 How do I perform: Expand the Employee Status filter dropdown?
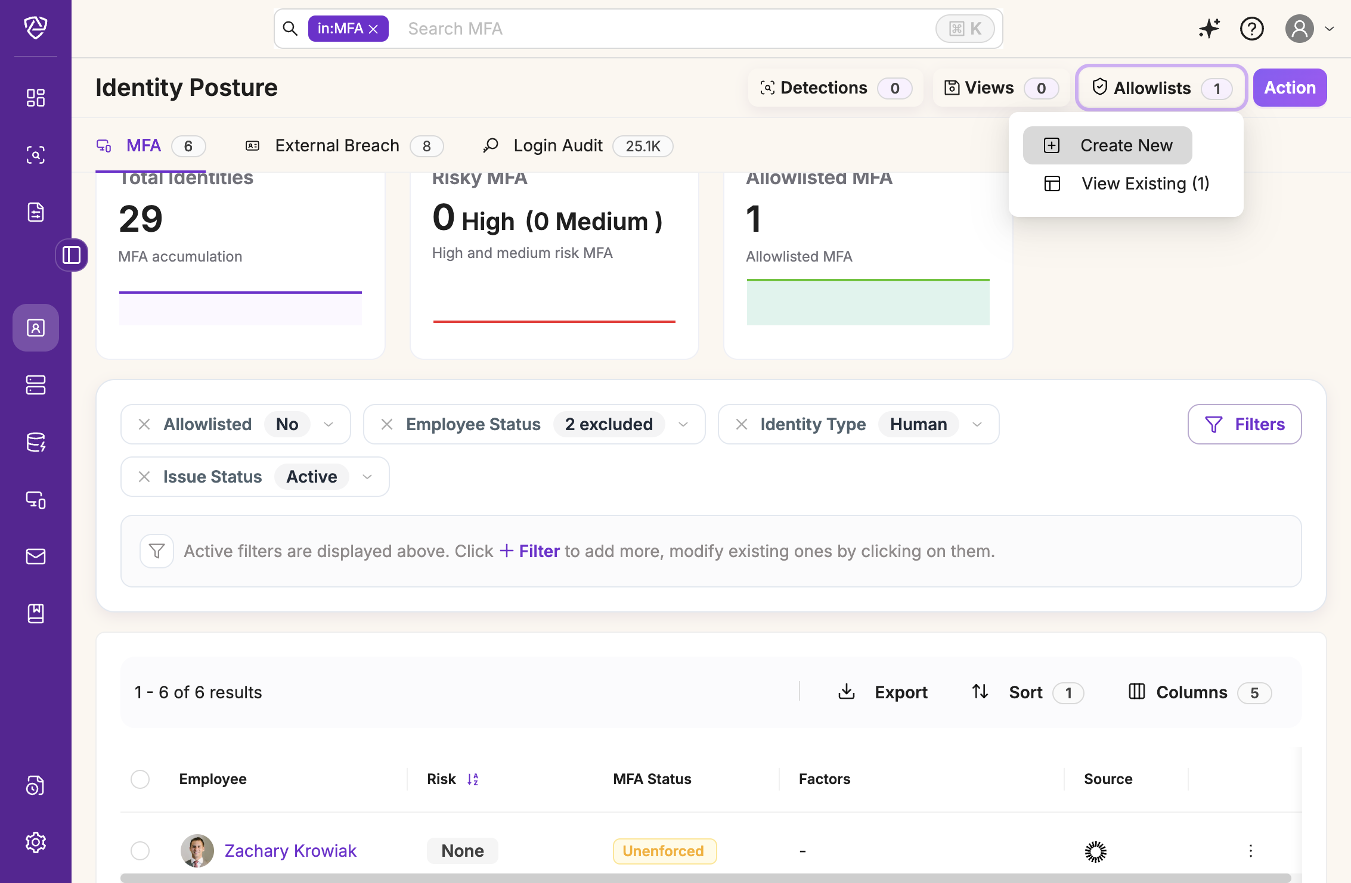click(683, 424)
